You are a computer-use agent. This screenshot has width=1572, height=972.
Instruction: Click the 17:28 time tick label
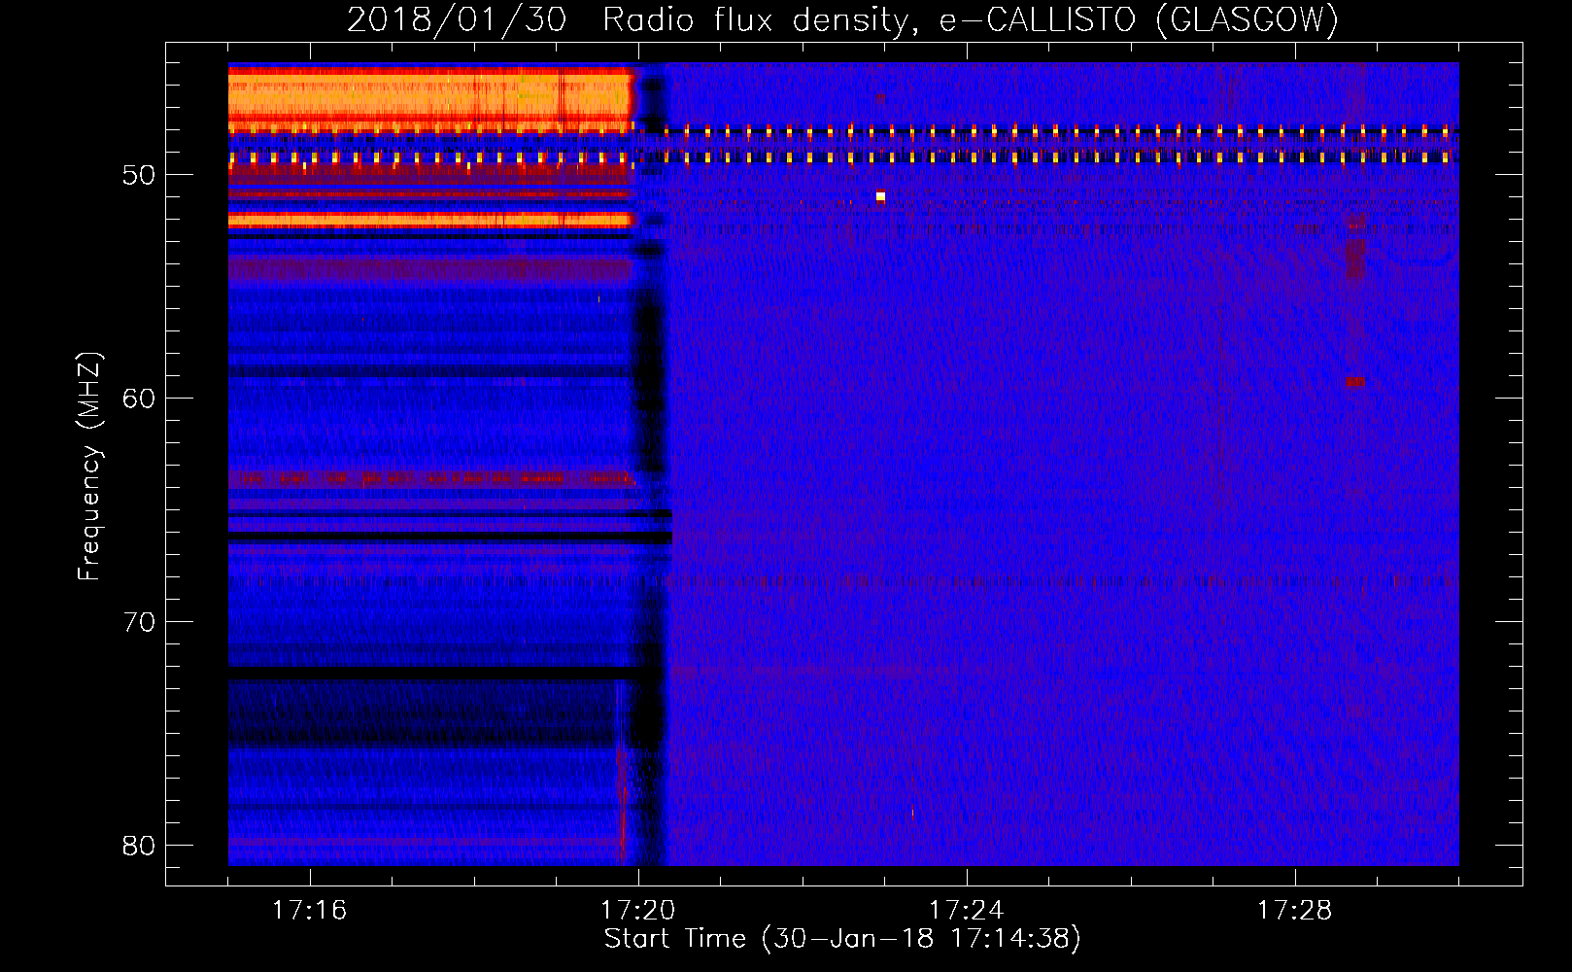pyautogui.click(x=1294, y=911)
